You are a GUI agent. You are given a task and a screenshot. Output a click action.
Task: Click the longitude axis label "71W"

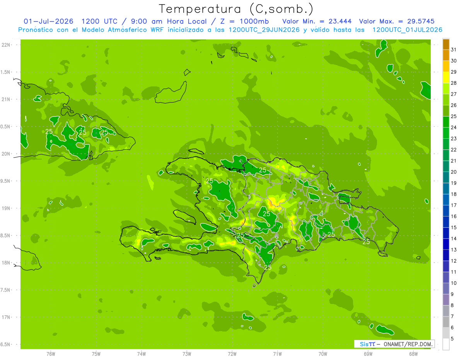[x=277, y=354]
